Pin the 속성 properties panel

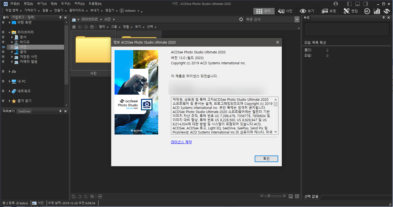coord(384,17)
